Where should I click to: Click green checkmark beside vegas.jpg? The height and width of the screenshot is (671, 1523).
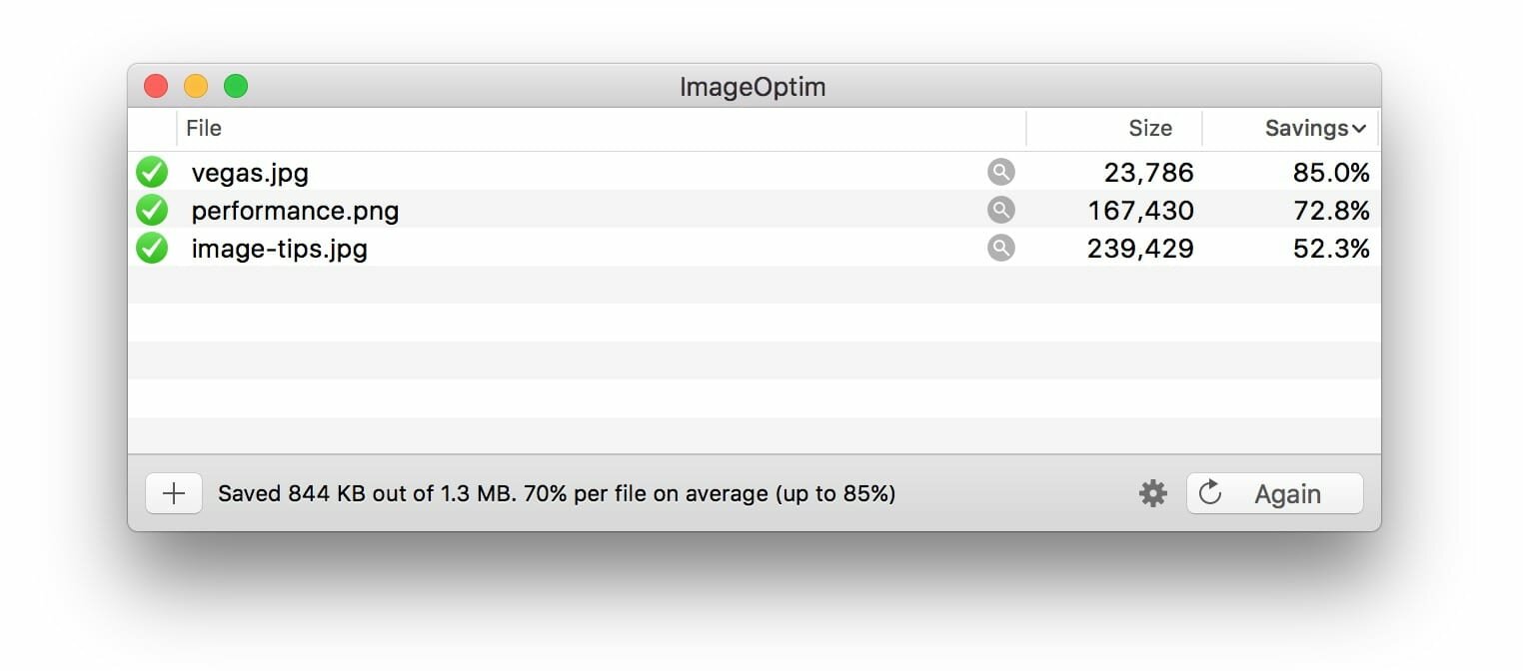152,172
